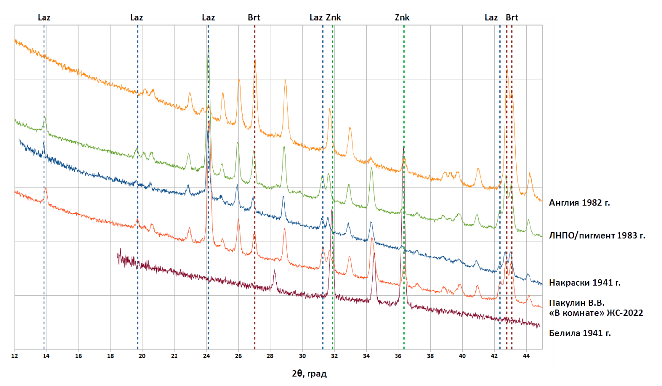Select the 'Белила 1941 г.' series label
The width and height of the screenshot is (662, 386).
click(x=580, y=333)
